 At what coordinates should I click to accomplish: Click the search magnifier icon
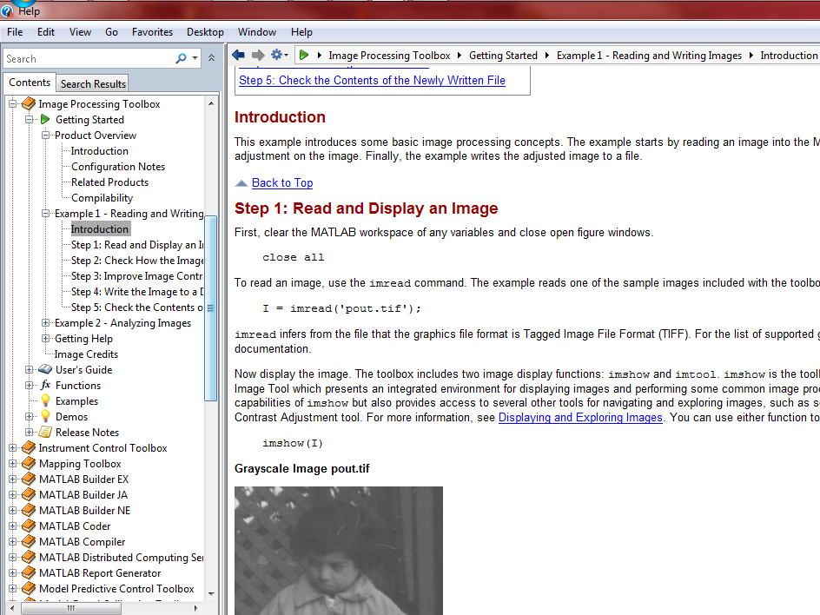tap(181, 58)
